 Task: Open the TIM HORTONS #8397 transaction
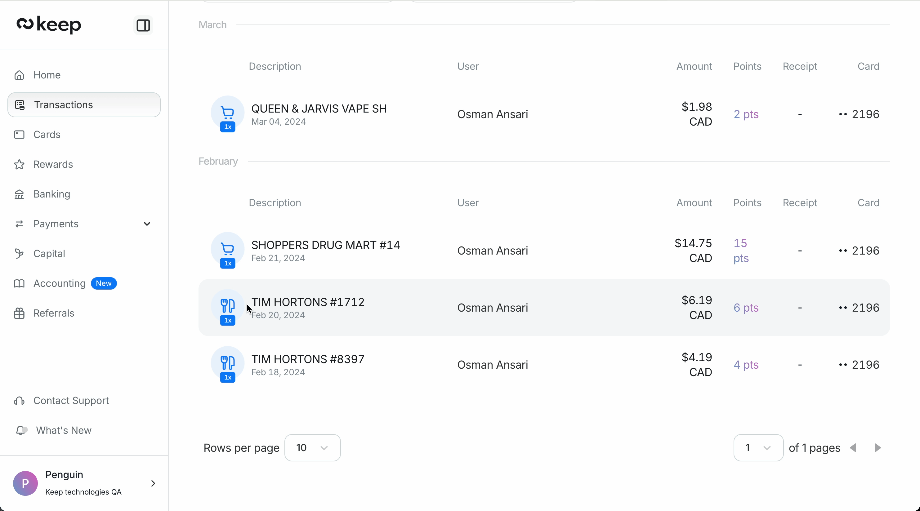pyautogui.click(x=544, y=365)
